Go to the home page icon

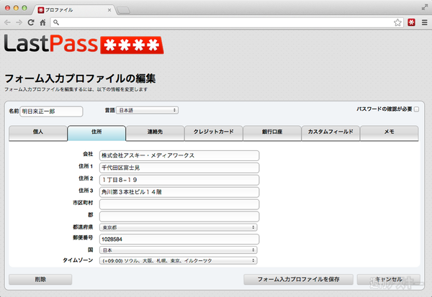pyautogui.click(x=42, y=22)
